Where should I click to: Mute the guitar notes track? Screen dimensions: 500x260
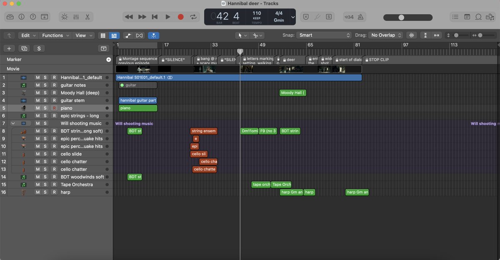(x=37, y=85)
